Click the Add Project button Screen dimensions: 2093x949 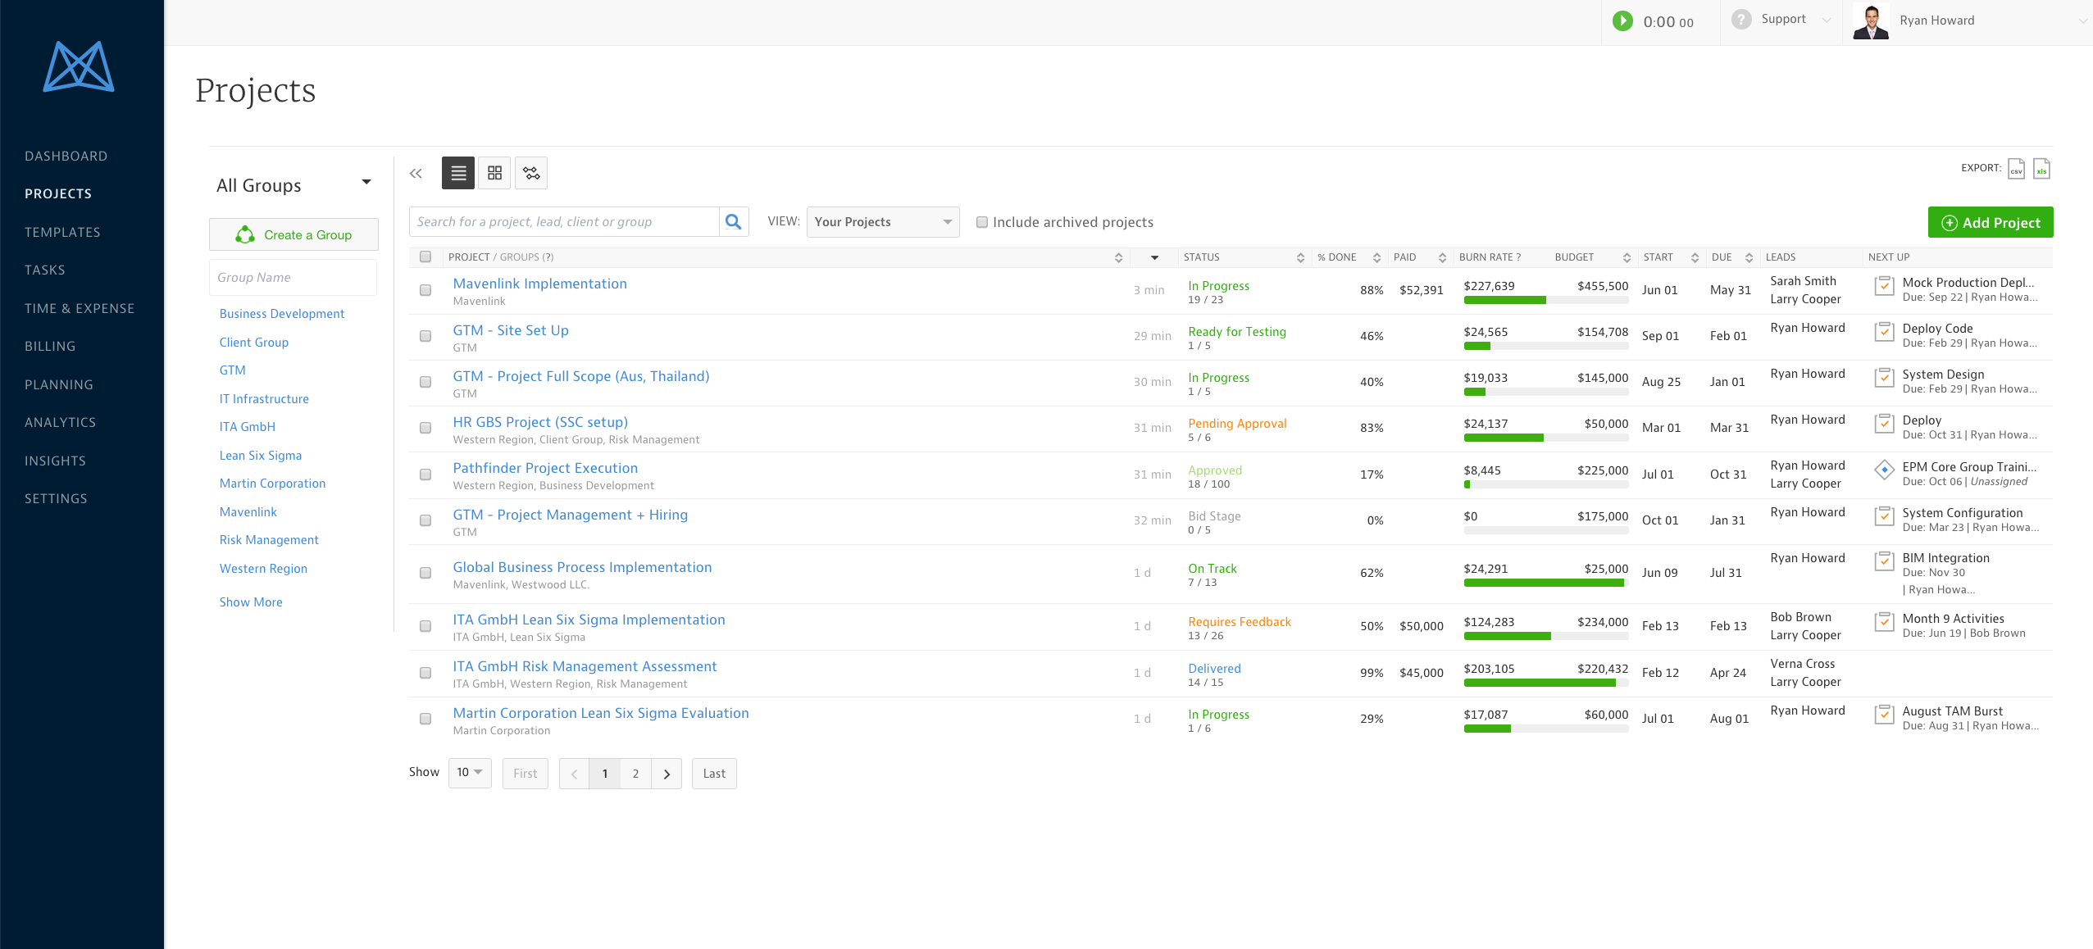click(1990, 223)
